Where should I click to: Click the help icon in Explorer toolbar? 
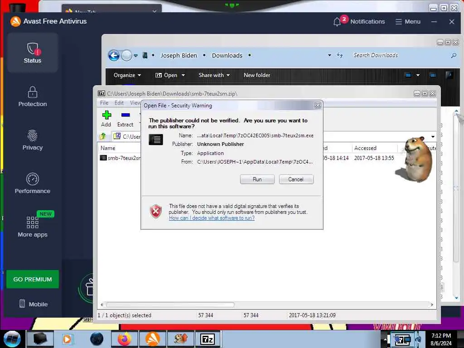tap(449, 75)
